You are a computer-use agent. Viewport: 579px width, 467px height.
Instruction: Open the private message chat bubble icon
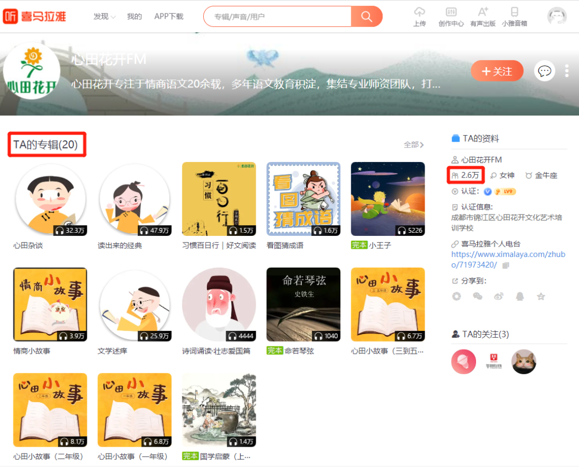pos(545,71)
